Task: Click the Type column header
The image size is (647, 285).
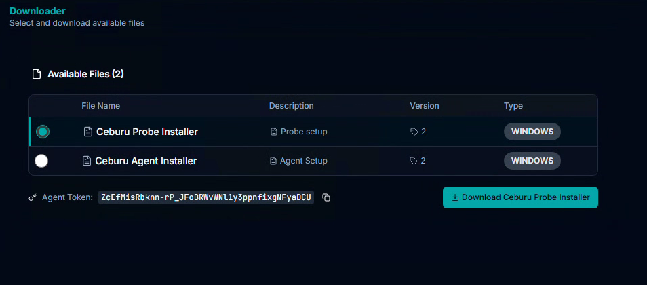Action: [x=513, y=106]
